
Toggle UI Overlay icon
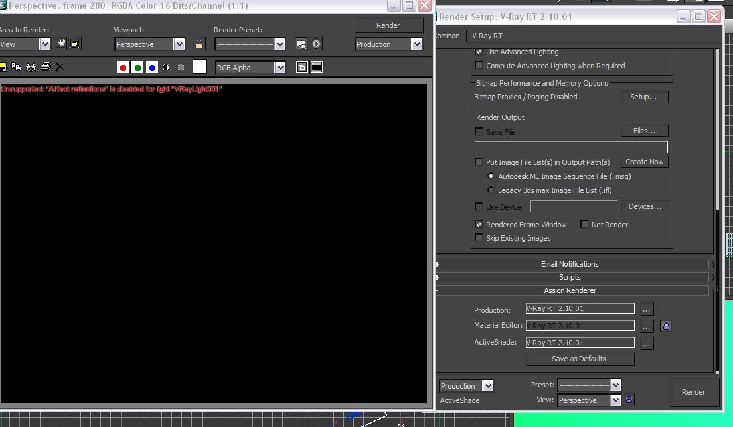[302, 67]
